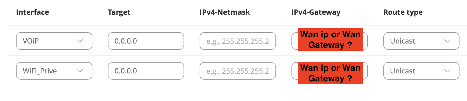Image resolution: width=467 pixels, height=101 pixels.
Task: Click the chevron arrow beside WiFi_Prive
Action: 80,71
